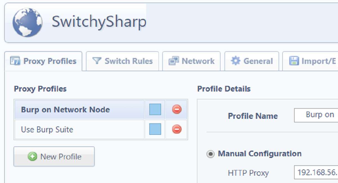Open the Import/Export tab
This screenshot has height=183, width=338.
310,61
